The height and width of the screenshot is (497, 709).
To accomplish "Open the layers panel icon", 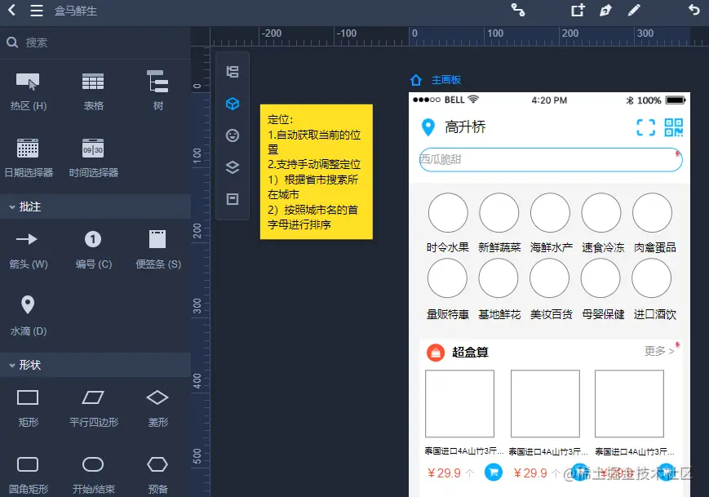I will coord(233,167).
